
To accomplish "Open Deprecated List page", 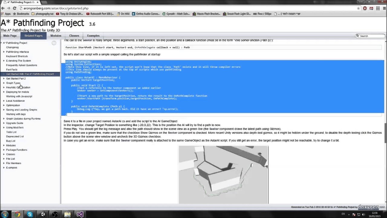I will point(15,137).
